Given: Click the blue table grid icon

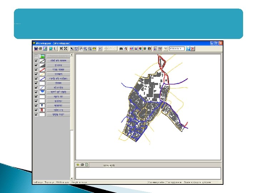Looking at the screenshot, I should [155, 49].
